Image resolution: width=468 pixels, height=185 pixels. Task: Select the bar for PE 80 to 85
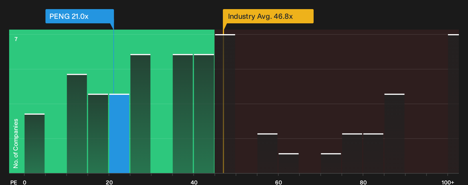[373, 153]
